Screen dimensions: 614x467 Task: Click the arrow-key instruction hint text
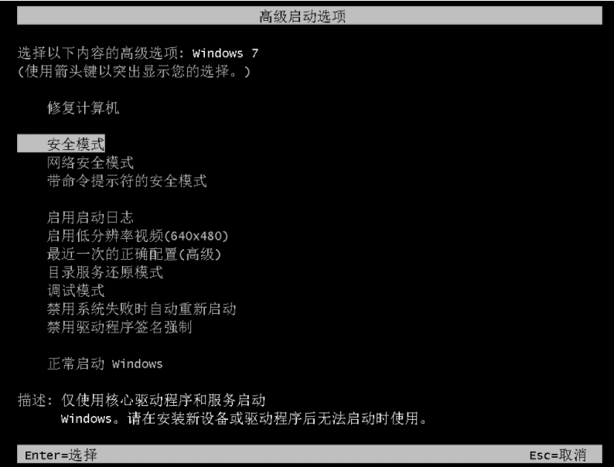click(x=134, y=71)
